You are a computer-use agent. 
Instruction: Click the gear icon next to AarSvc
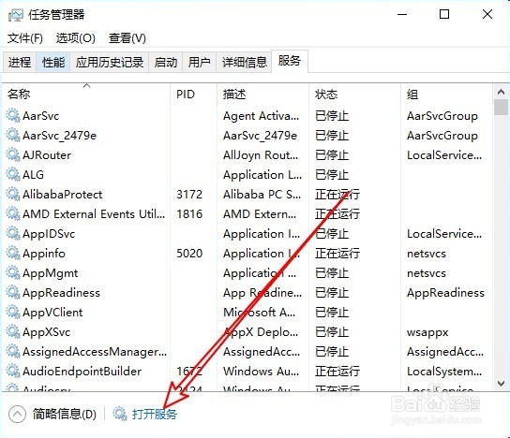(13, 116)
